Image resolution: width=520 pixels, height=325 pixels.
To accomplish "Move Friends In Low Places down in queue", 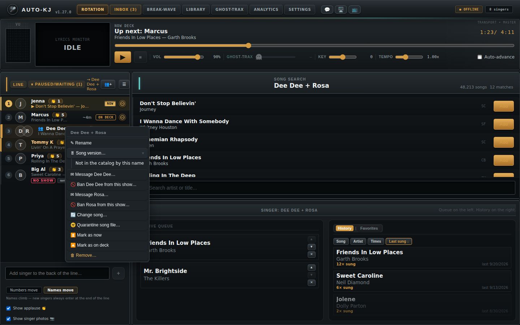I will 312,247.
